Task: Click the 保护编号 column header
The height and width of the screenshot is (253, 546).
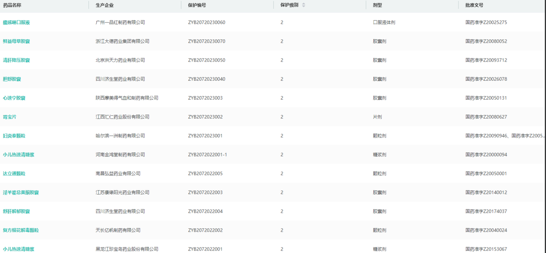Action: [197, 5]
